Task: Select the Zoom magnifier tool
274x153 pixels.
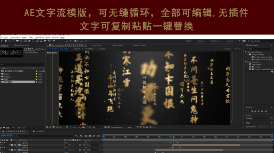Action: click(x=9, y=41)
